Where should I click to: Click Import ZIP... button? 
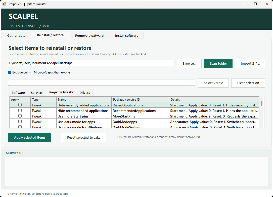[250, 64]
